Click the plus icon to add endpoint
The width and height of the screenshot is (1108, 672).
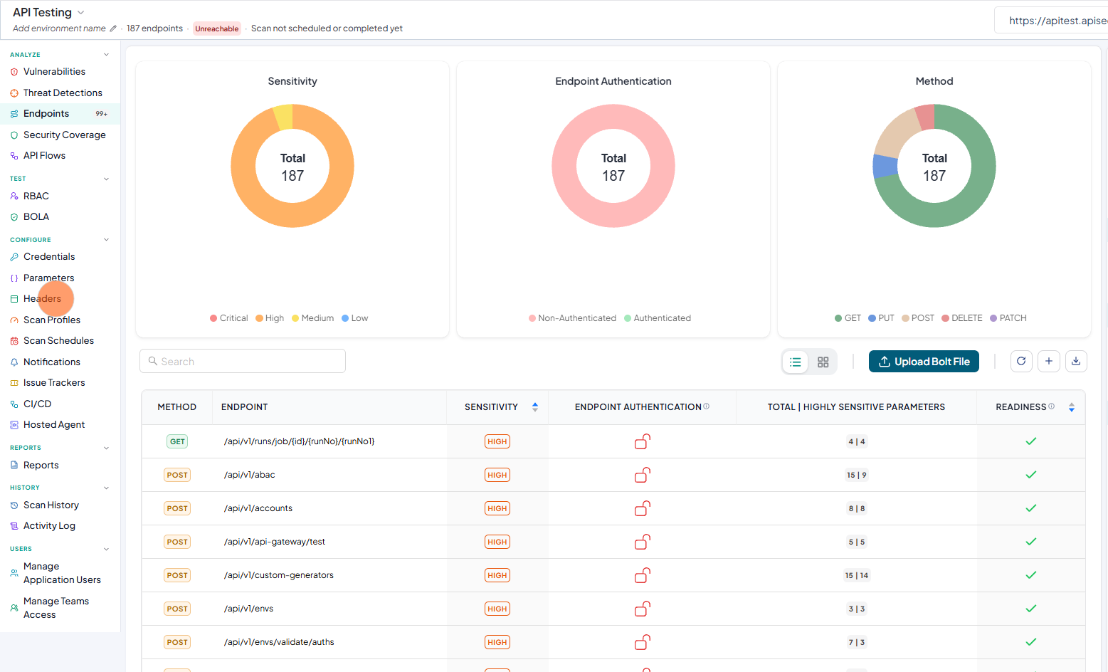pyautogui.click(x=1049, y=362)
